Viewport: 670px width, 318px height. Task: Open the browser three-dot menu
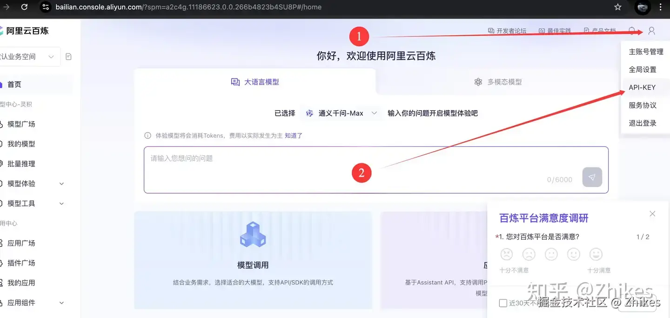point(661,7)
